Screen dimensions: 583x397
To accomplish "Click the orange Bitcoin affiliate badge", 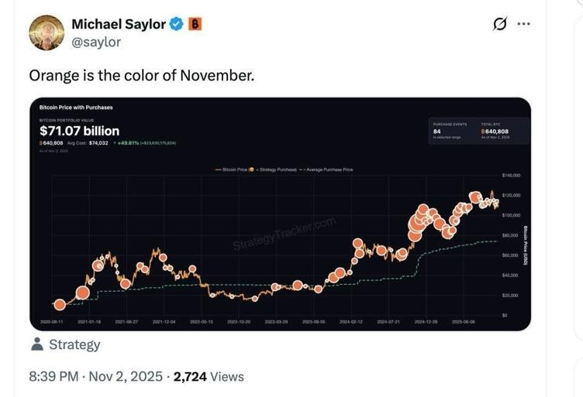I will 195,24.
